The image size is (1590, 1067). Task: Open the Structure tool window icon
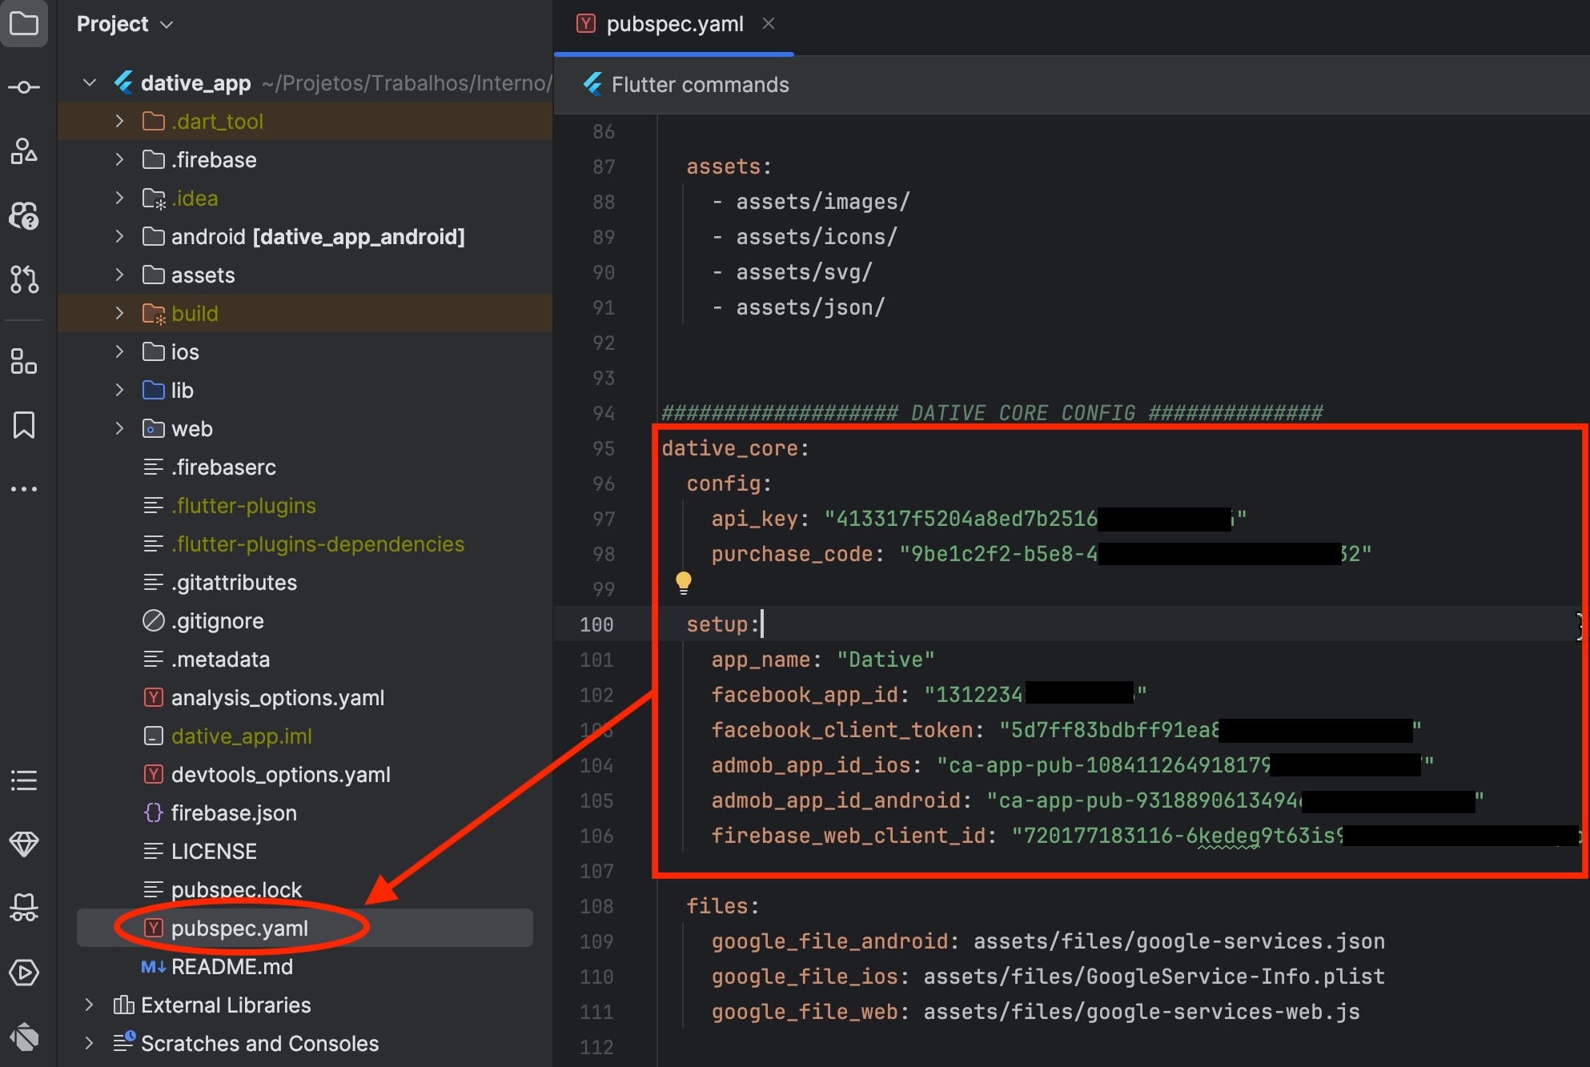pyautogui.click(x=24, y=361)
